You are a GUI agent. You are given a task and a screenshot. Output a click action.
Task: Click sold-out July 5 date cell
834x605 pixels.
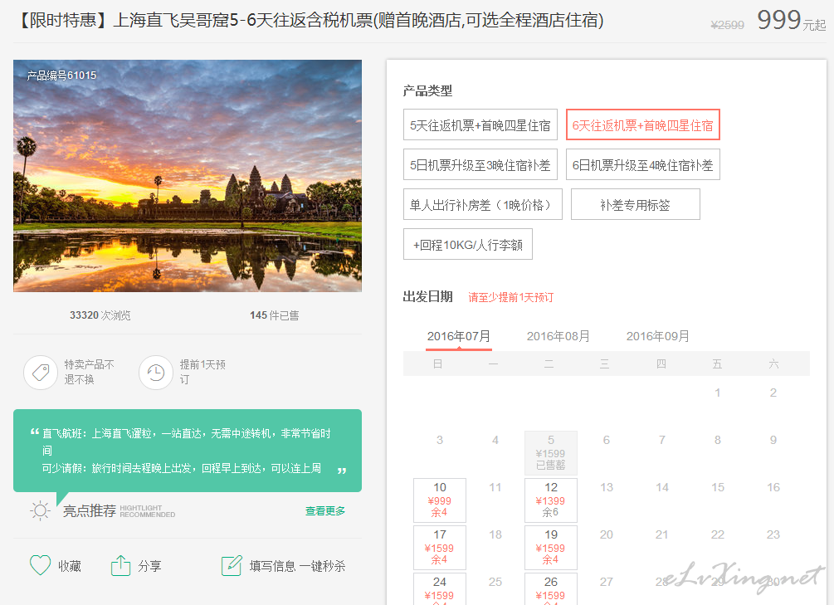[x=550, y=452]
